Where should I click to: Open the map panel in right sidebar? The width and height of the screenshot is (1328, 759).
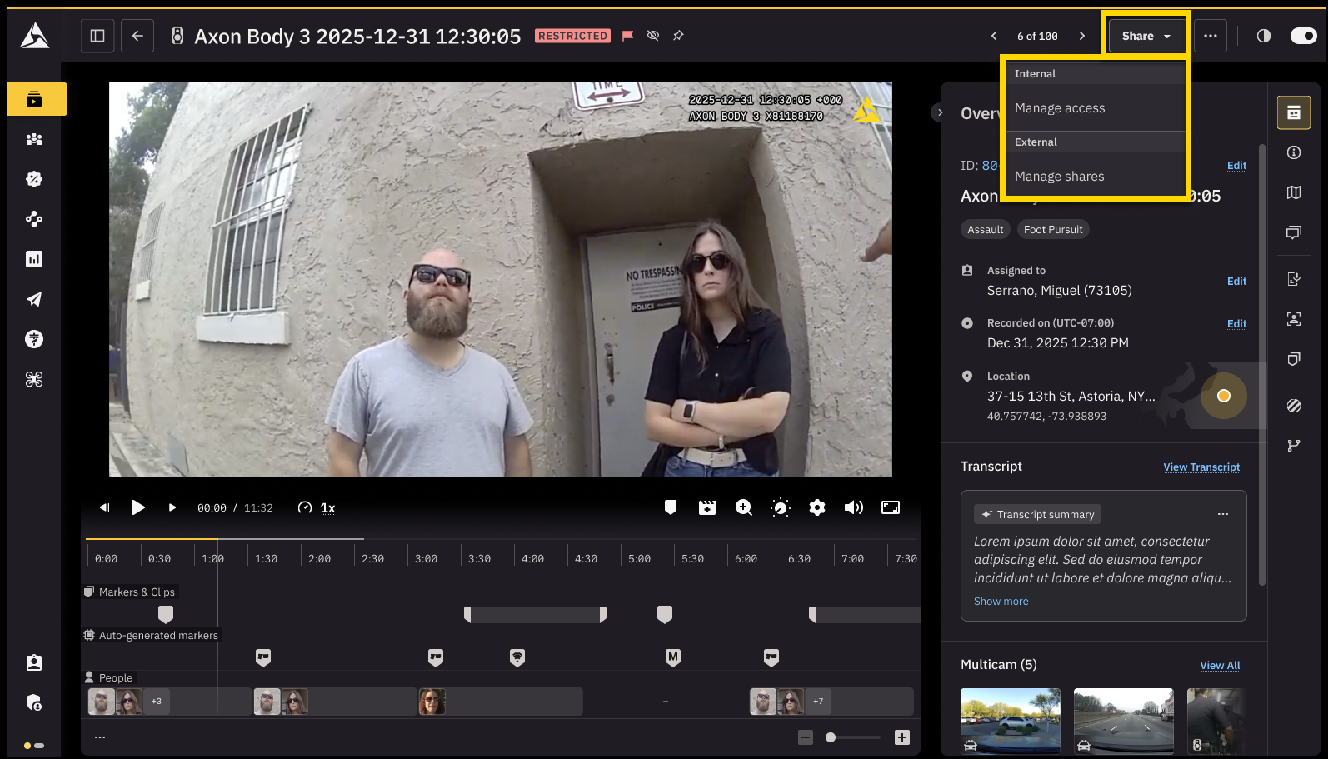[x=1293, y=192]
